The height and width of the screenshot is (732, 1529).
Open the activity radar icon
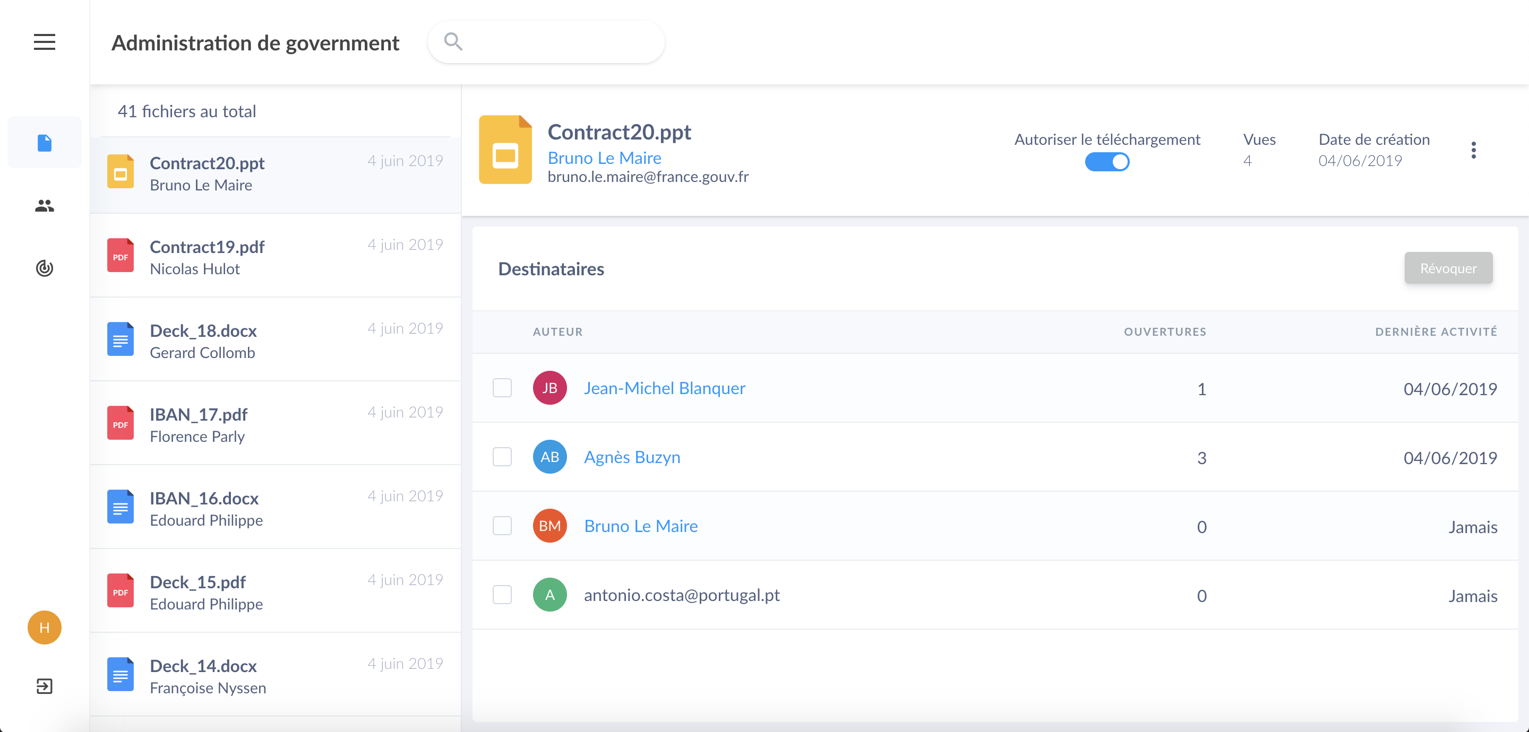[x=45, y=268]
